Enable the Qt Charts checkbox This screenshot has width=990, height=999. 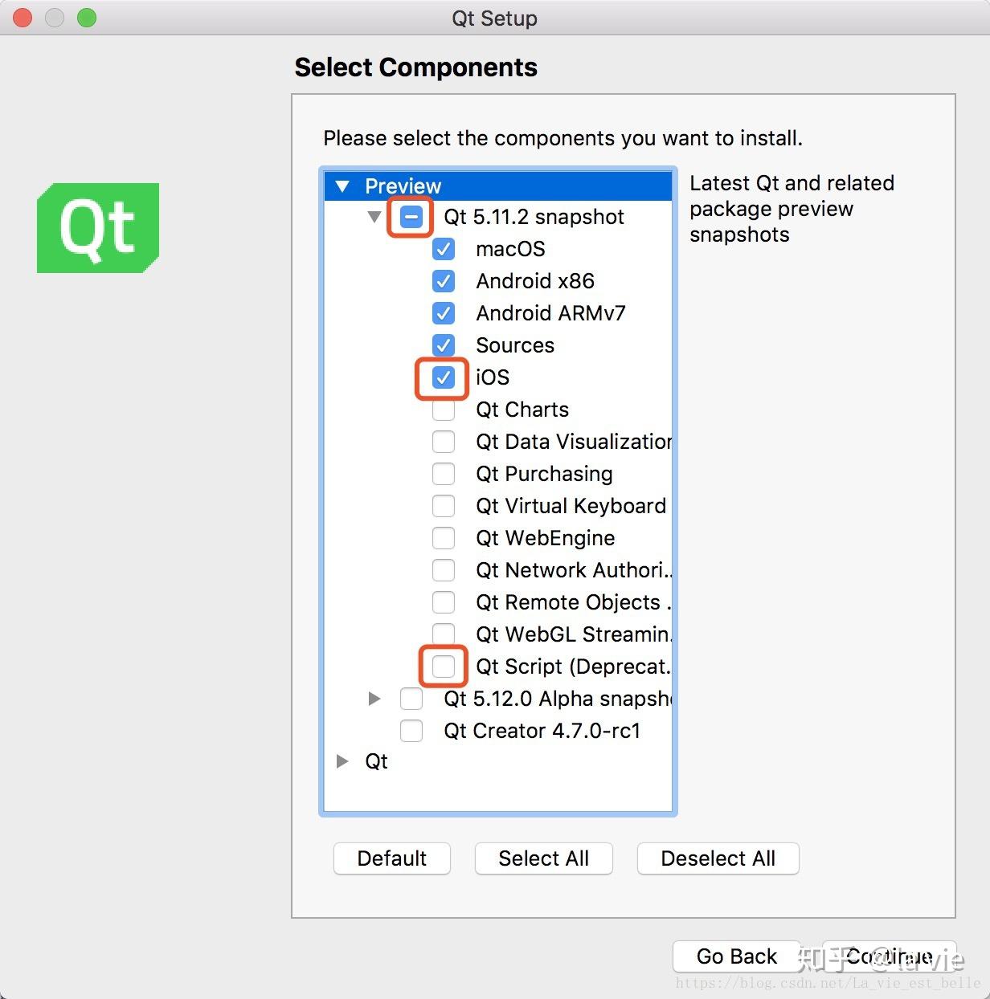[x=444, y=410]
